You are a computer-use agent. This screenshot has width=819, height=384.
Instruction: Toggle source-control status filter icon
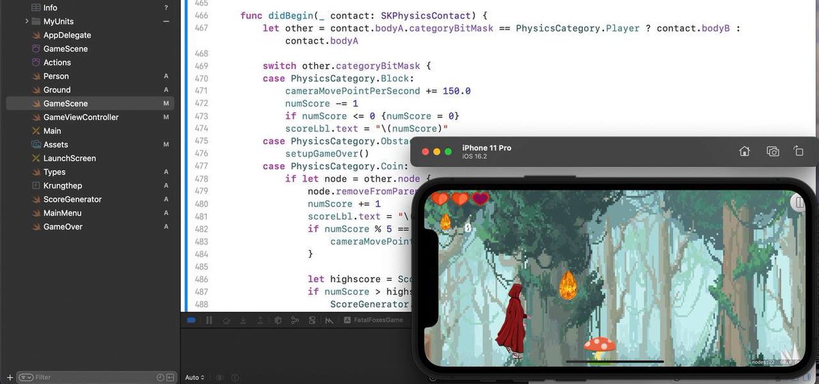point(170,377)
